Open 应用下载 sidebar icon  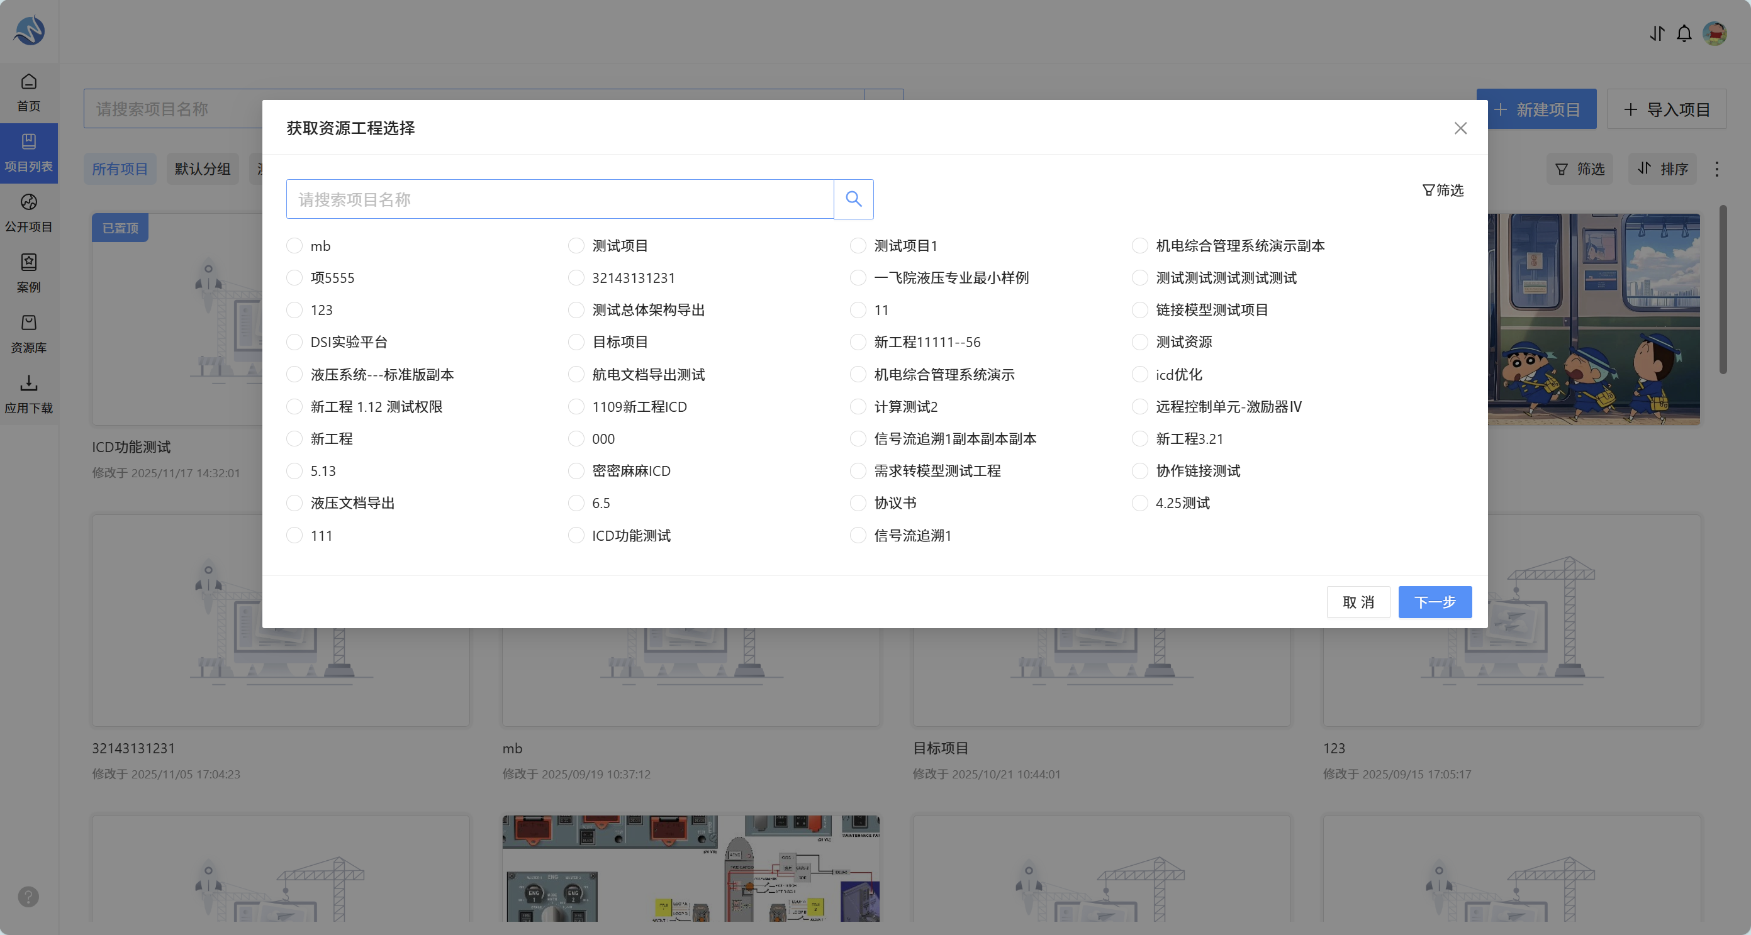pyautogui.click(x=28, y=395)
